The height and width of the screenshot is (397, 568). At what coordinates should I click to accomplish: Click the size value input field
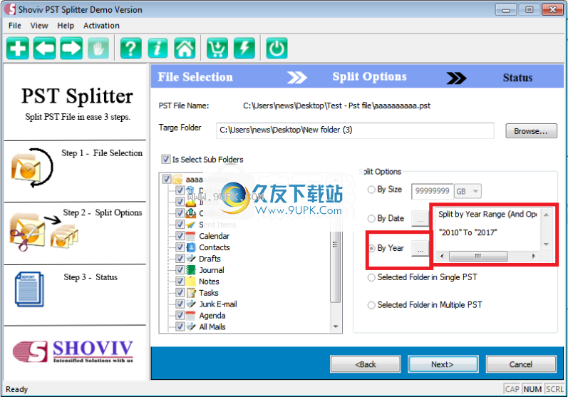pos(432,191)
